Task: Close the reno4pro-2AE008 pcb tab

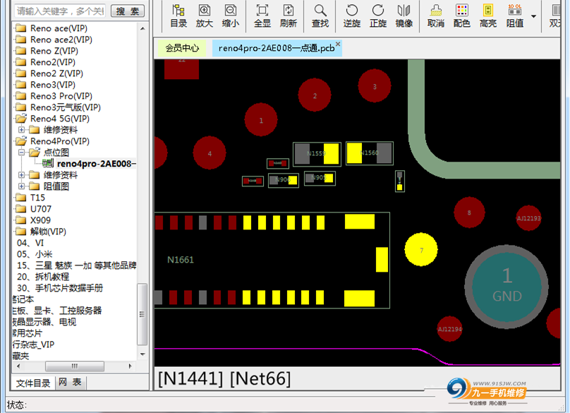Action: 338,44
